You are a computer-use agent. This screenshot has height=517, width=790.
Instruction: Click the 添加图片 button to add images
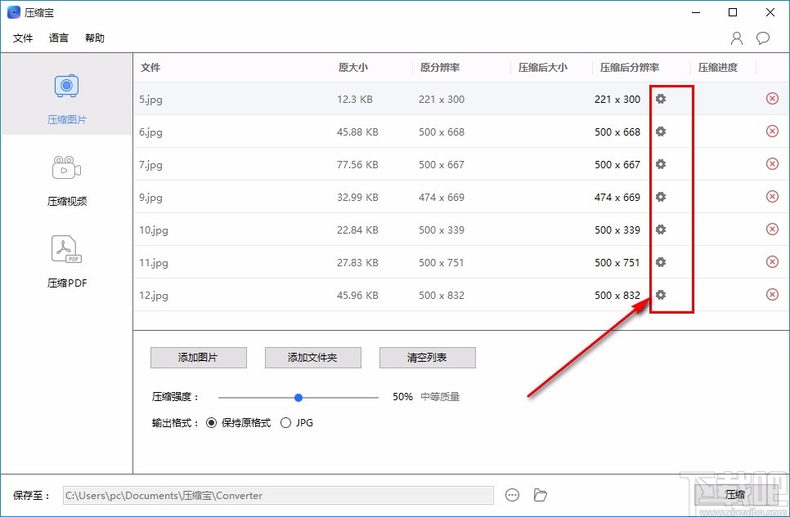pos(198,358)
